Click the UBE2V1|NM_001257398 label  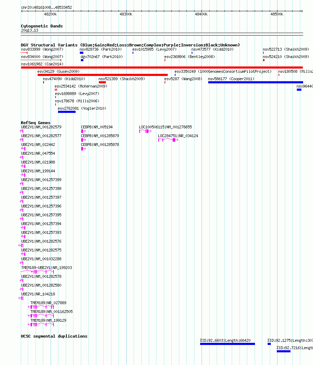[x=41, y=188]
